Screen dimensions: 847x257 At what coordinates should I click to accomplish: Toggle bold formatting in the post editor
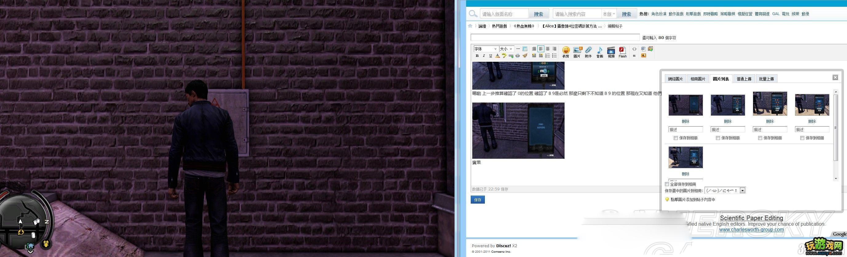[477, 56]
